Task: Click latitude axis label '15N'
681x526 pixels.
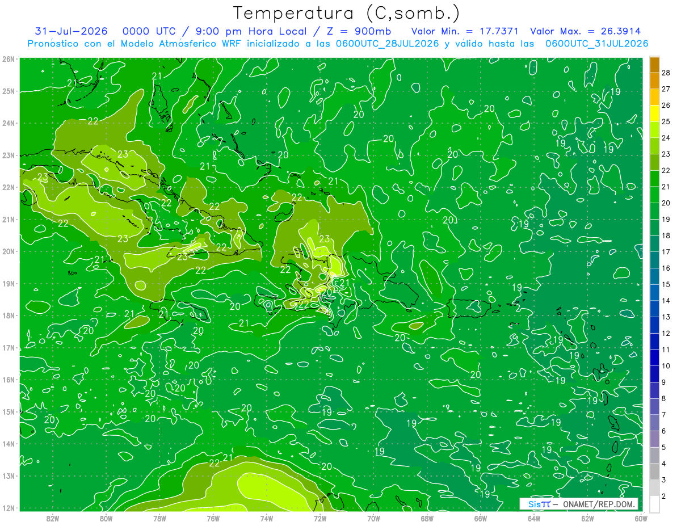Action: click(9, 412)
